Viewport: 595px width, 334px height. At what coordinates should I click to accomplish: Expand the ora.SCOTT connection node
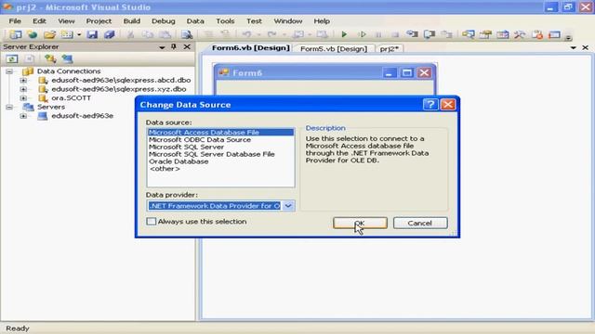point(23,98)
